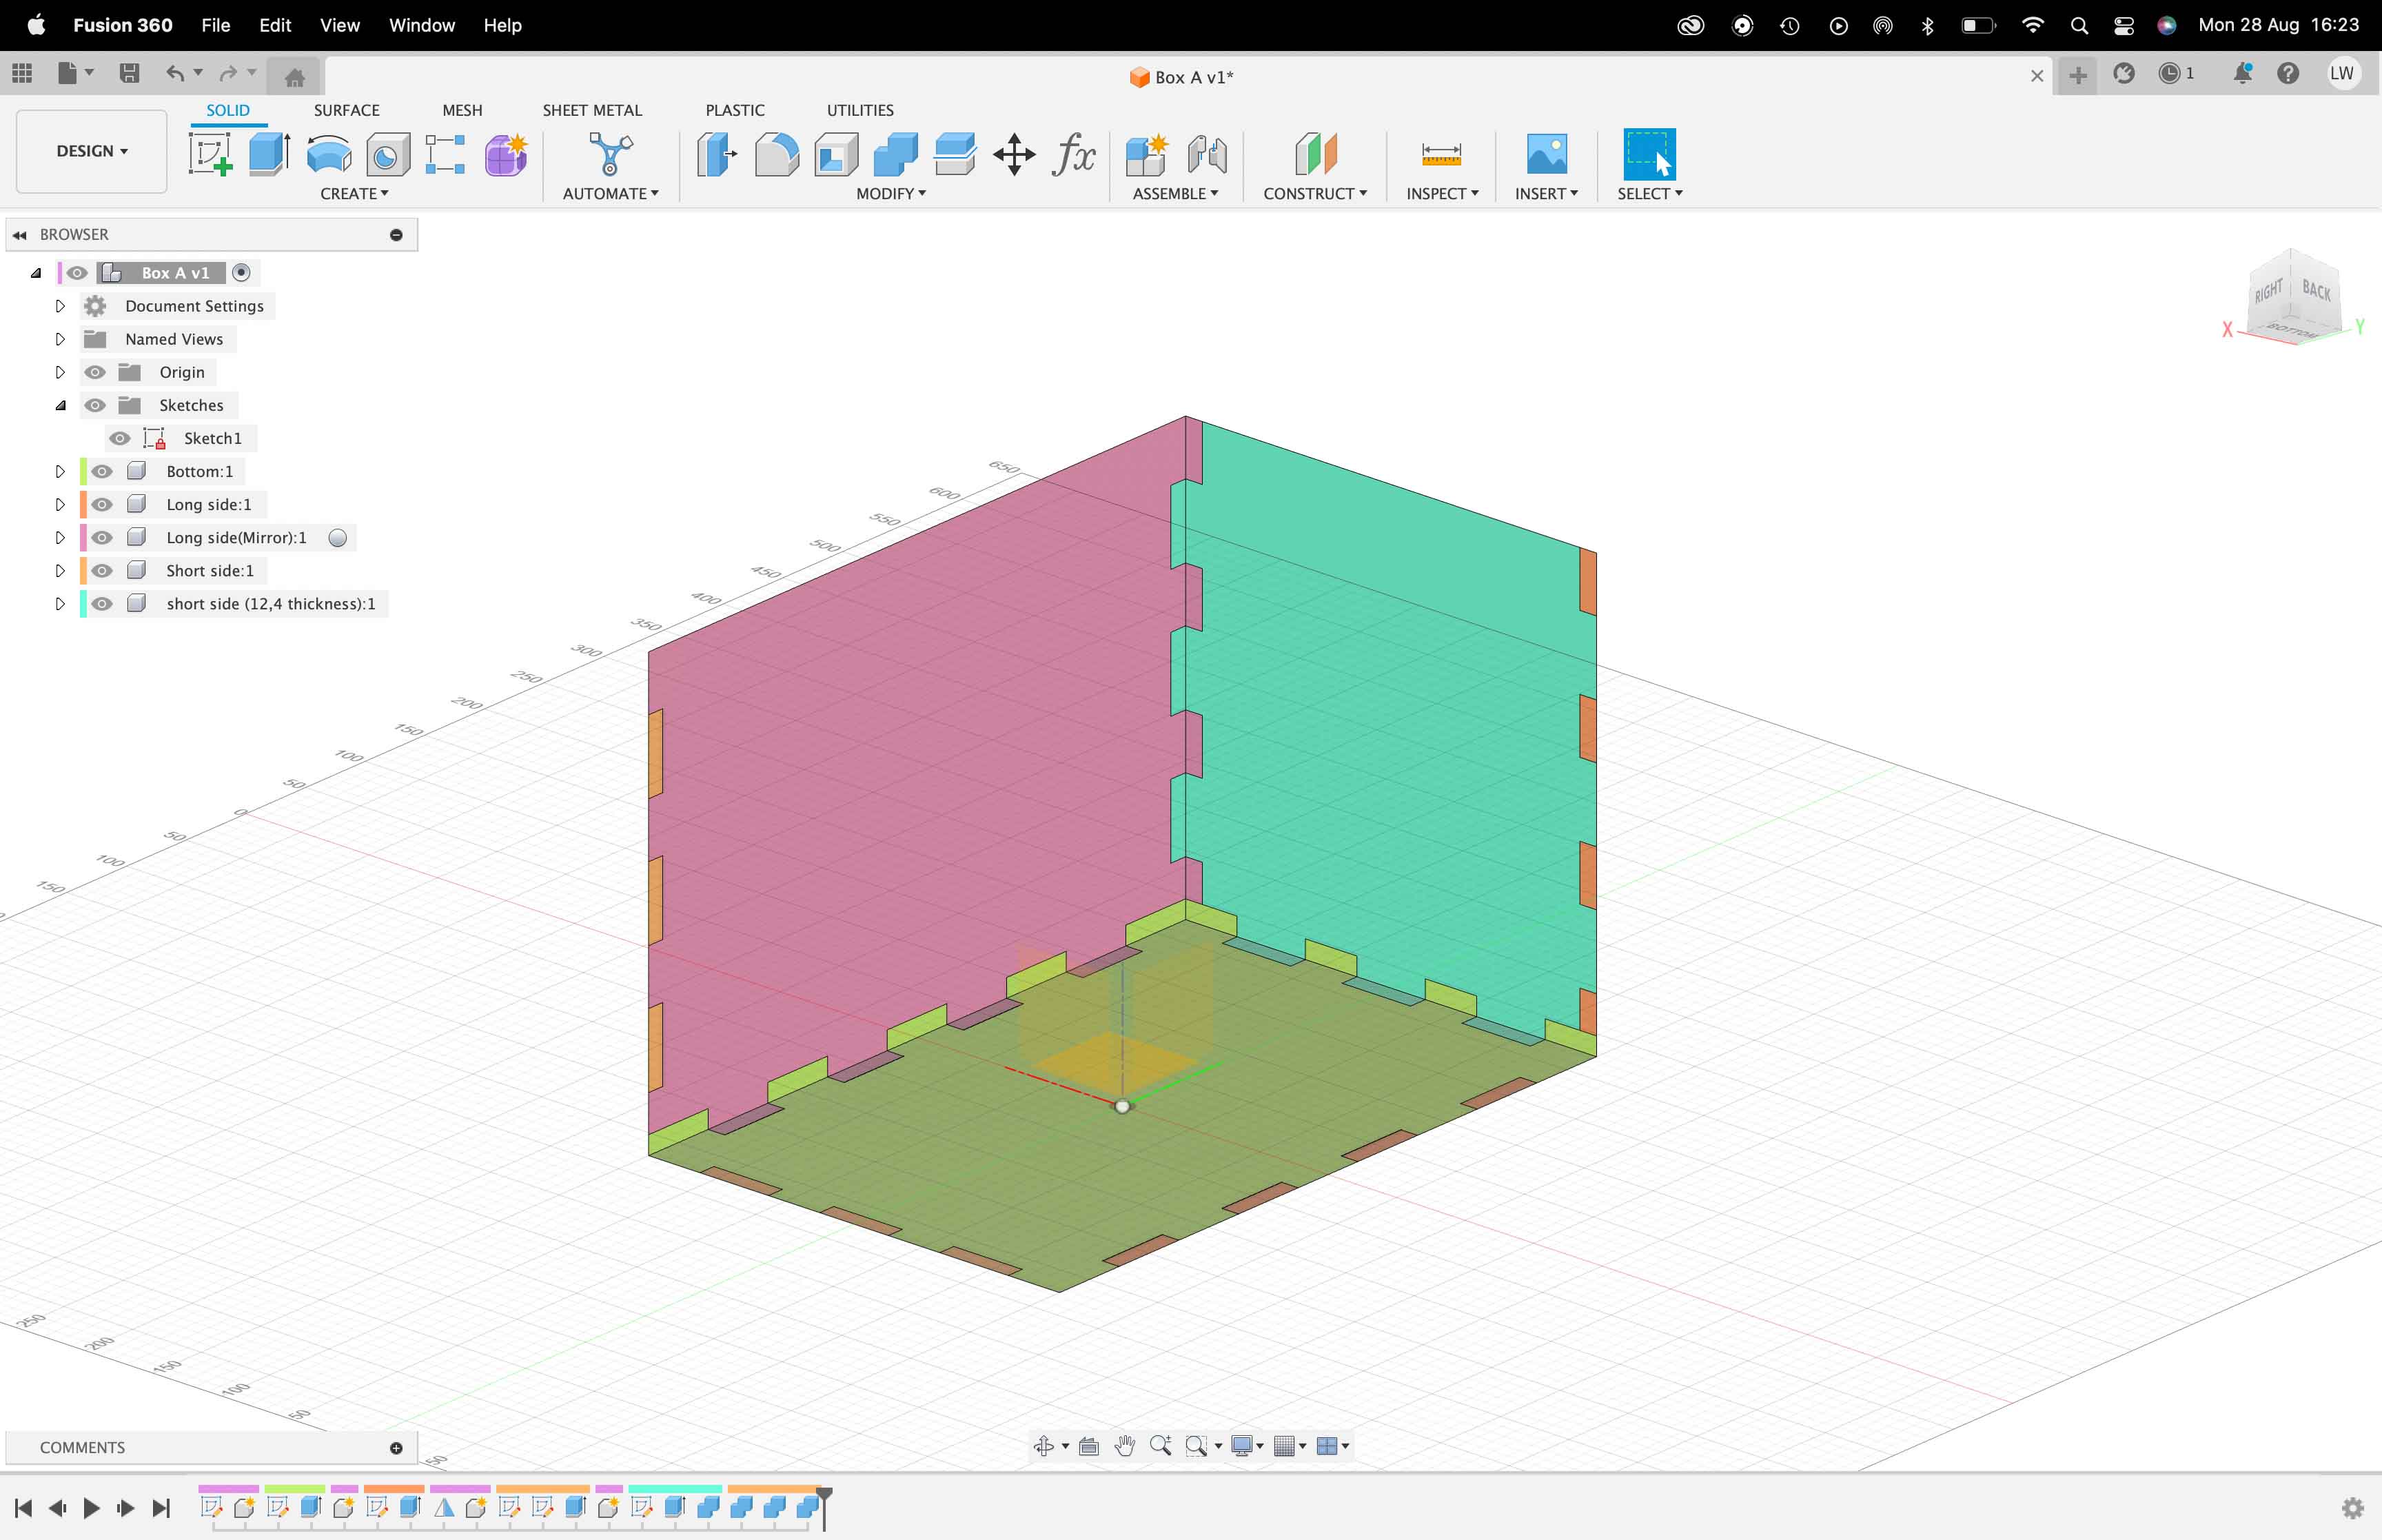
Task: Select the Measure tool
Action: tap(1441, 154)
